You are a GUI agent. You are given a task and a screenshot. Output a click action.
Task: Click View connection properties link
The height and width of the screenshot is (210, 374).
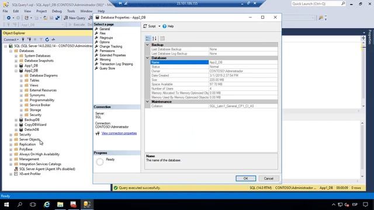119,134
